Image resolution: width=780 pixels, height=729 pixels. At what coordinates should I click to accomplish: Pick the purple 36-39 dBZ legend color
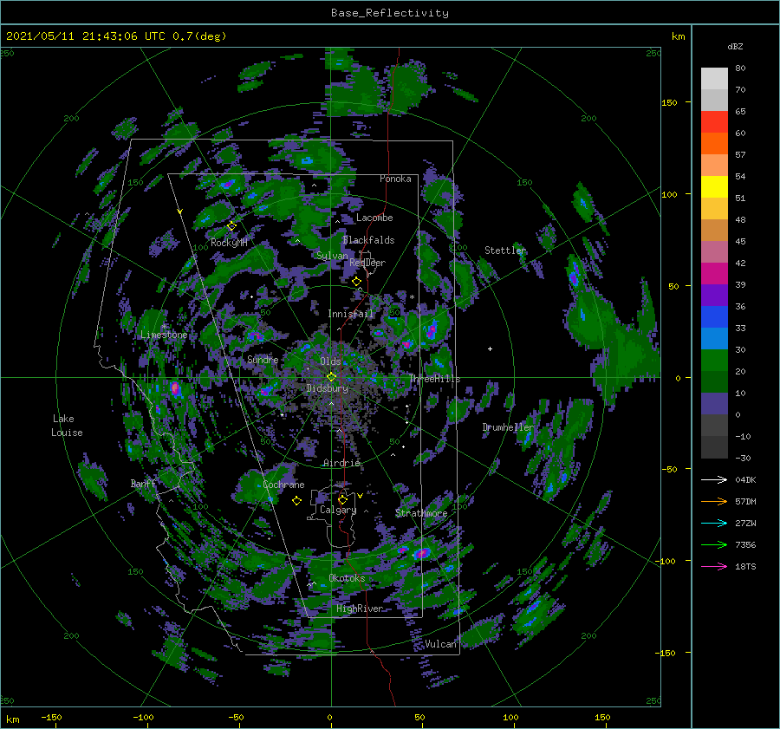(714, 295)
